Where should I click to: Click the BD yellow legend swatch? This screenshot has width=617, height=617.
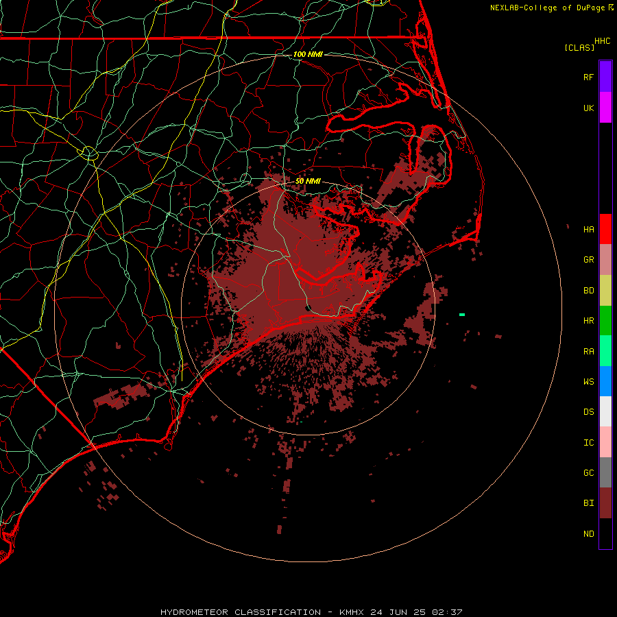click(x=605, y=290)
